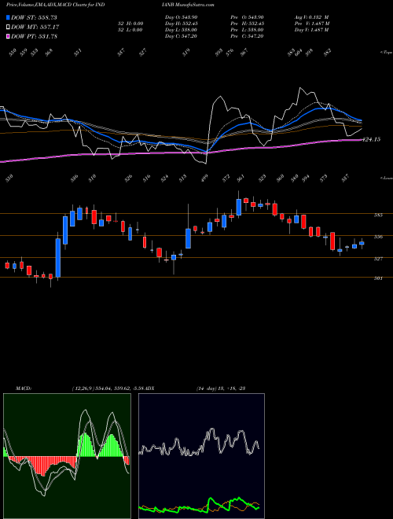
Task: Click the 355 price level label
Action: pyautogui.click(x=378, y=215)
